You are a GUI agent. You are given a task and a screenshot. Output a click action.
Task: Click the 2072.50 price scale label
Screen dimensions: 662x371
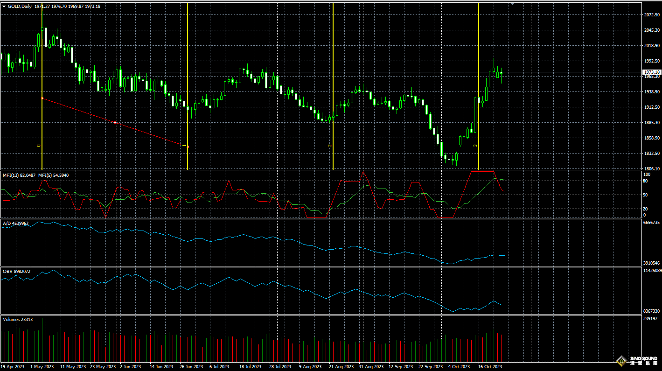(x=651, y=15)
